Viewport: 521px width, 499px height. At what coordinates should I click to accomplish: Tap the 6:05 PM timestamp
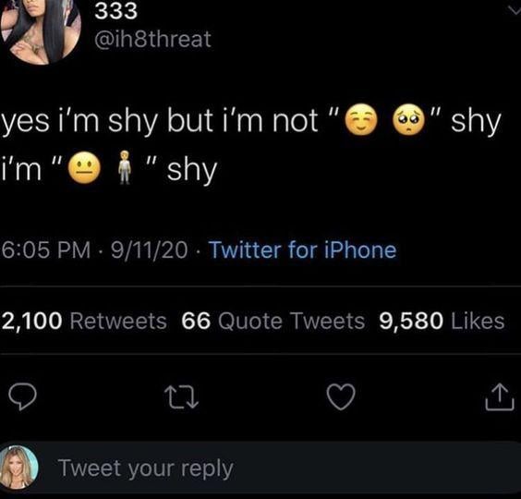46,249
